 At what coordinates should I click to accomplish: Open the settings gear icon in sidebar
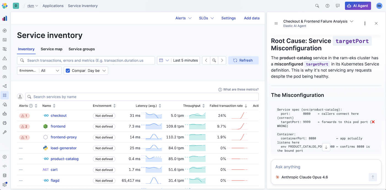(5, 185)
